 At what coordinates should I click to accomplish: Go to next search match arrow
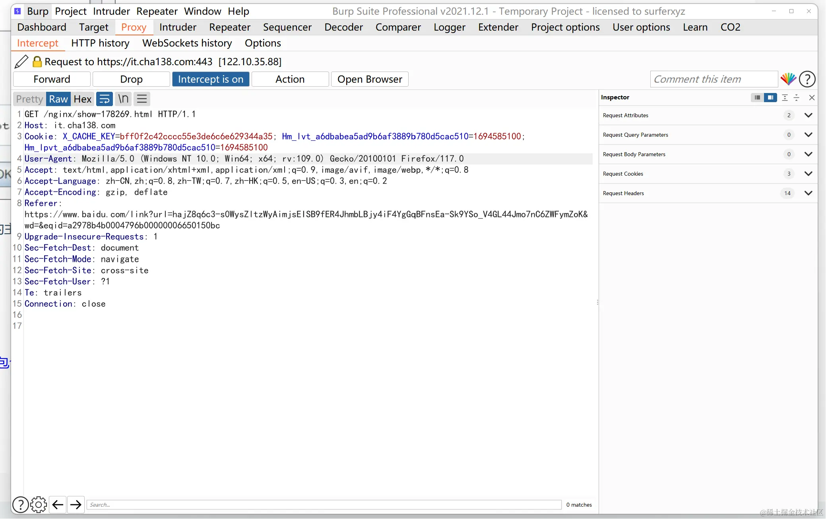(x=76, y=505)
